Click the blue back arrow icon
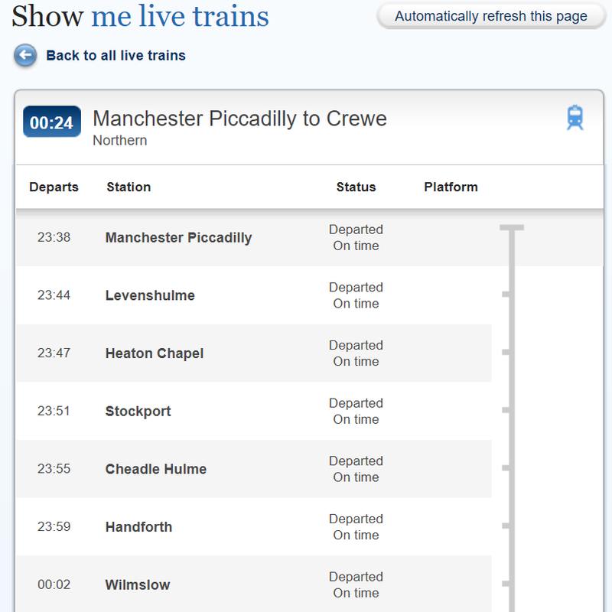Screen dimensions: 612x612 tap(25, 55)
